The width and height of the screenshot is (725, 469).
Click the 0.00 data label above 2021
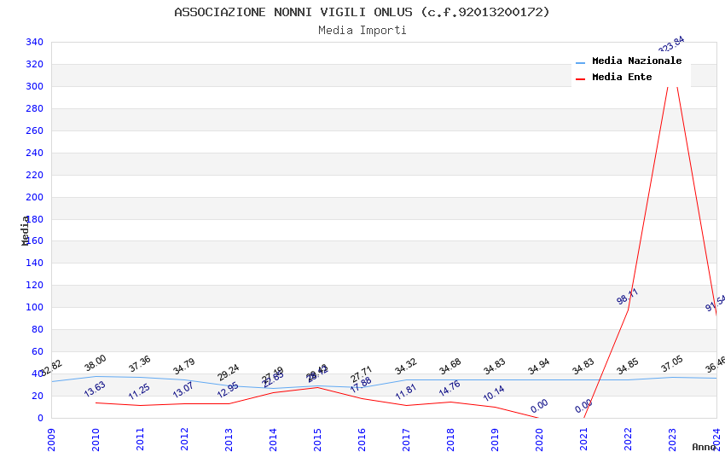(583, 406)
